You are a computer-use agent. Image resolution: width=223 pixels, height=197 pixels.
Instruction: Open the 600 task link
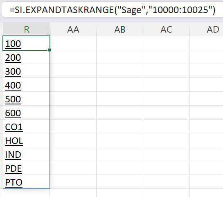(x=13, y=113)
